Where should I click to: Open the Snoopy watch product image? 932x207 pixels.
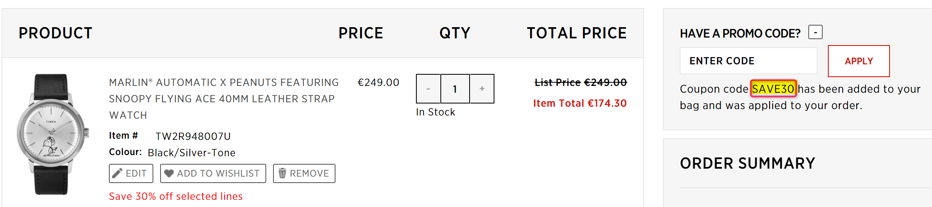coord(52,134)
